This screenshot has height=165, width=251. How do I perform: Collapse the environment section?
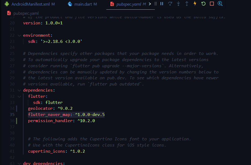pos(19,35)
